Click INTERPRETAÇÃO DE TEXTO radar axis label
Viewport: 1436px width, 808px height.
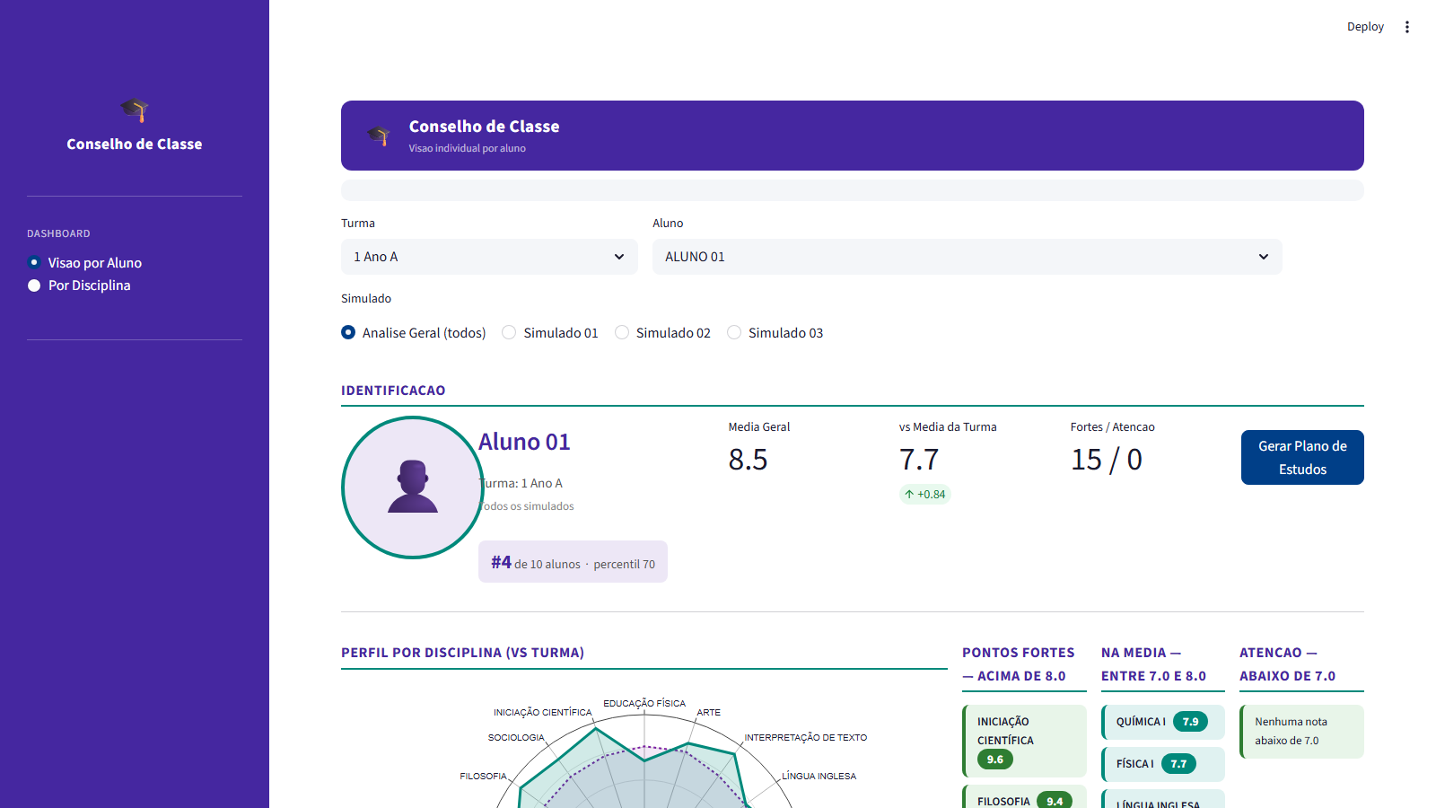pyautogui.click(x=806, y=737)
